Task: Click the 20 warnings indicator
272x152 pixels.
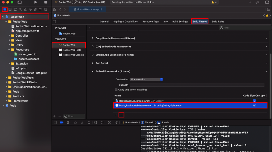Action: [x=214, y=2]
